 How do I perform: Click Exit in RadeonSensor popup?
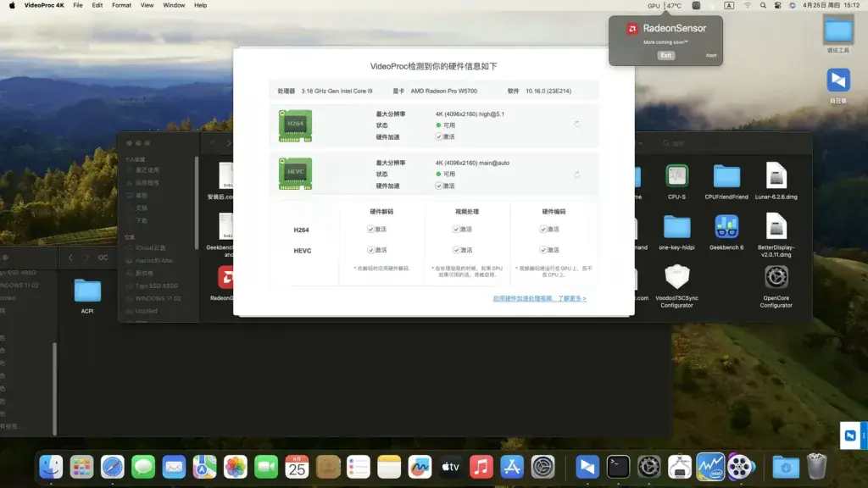point(665,55)
